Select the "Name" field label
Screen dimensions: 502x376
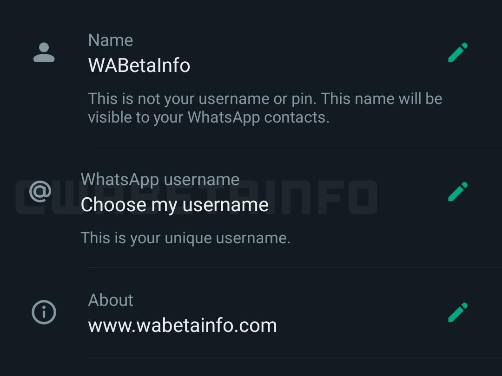click(111, 40)
